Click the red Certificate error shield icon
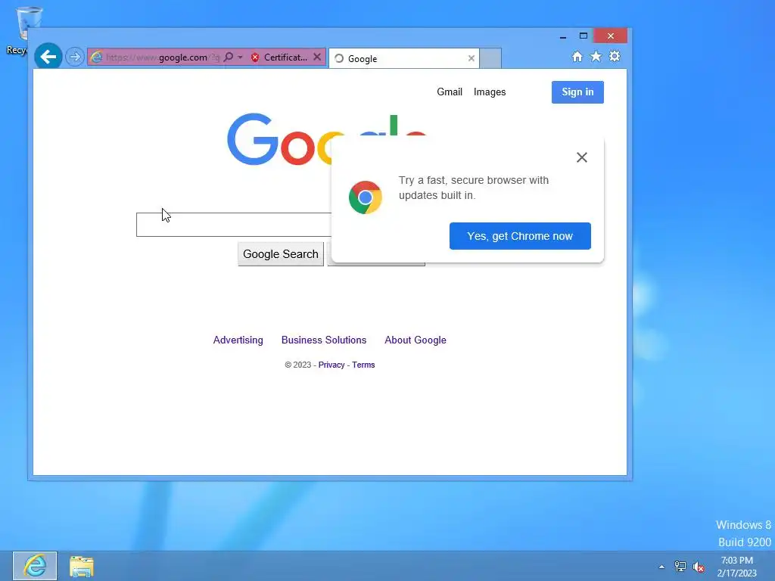Viewport: 775px width, 581px height. click(255, 57)
